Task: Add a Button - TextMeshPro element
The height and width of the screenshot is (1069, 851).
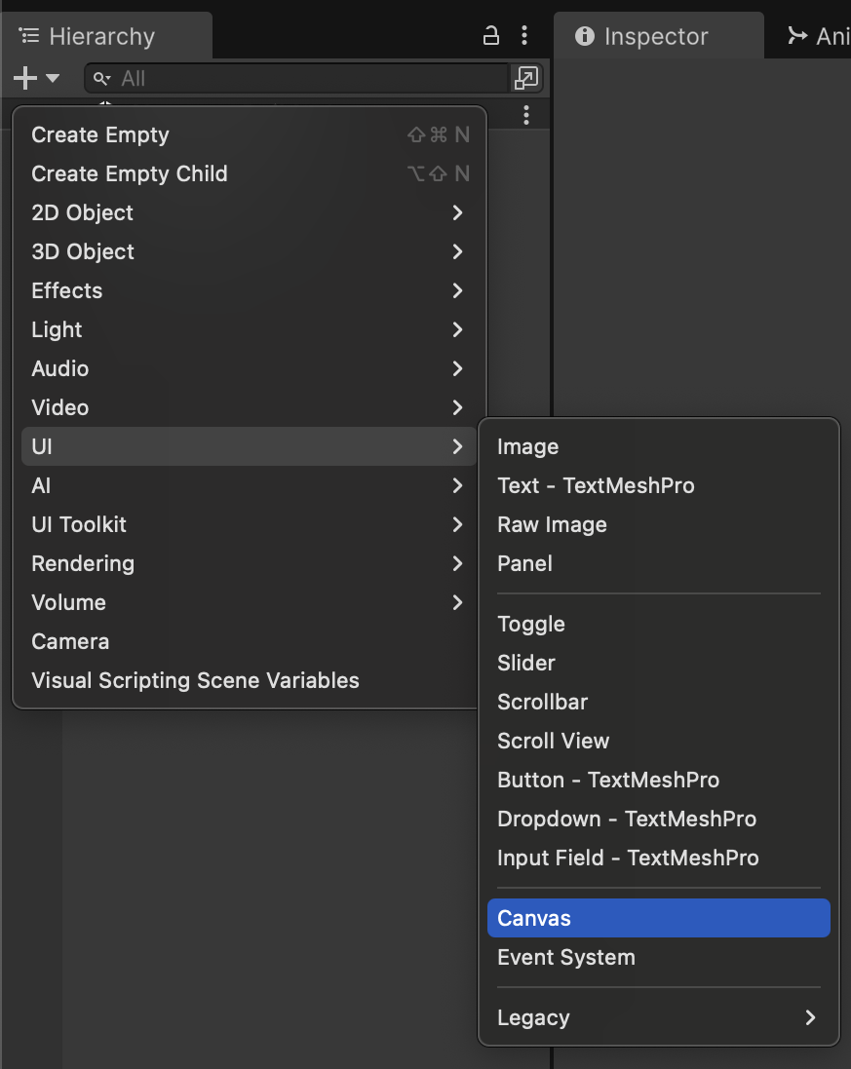Action: point(608,780)
